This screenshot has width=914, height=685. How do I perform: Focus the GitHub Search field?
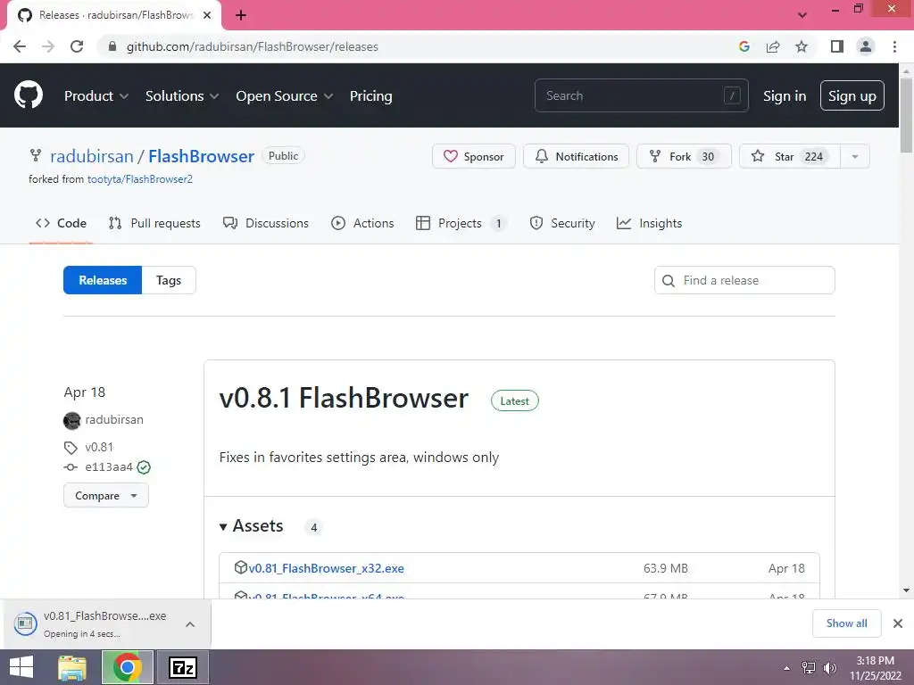click(641, 96)
